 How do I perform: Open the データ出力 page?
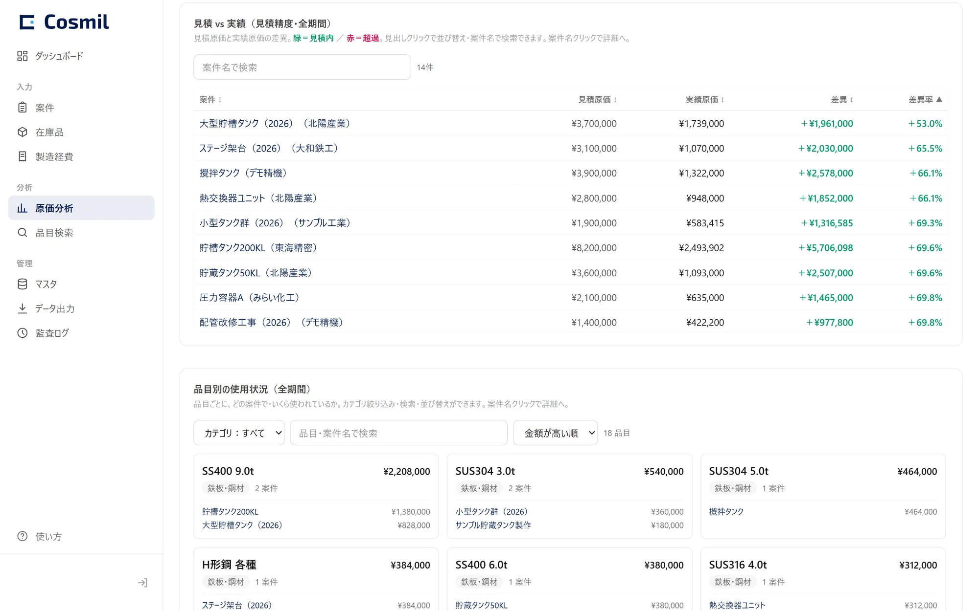coord(81,308)
